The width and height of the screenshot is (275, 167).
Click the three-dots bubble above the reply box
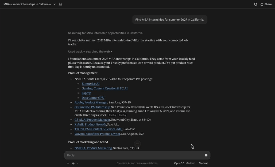tap(137, 144)
